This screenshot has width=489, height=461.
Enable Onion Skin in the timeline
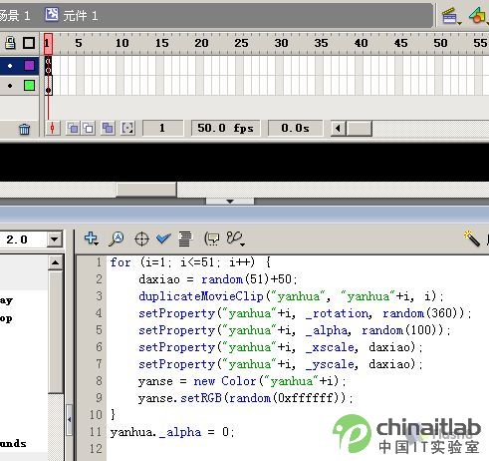(x=73, y=128)
